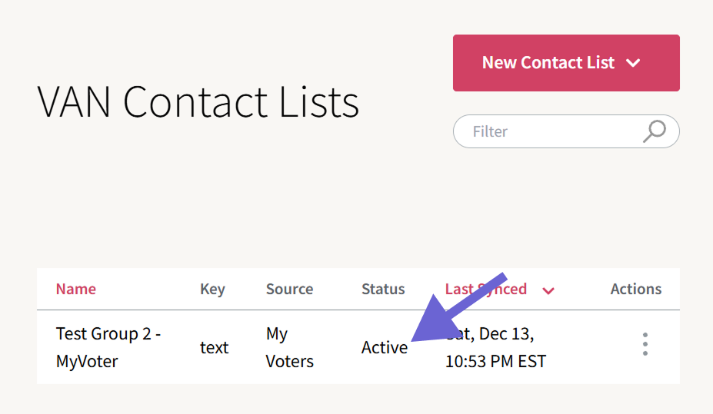Click the New Contact List button
Viewport: 713px width, 414px height.
coord(548,63)
